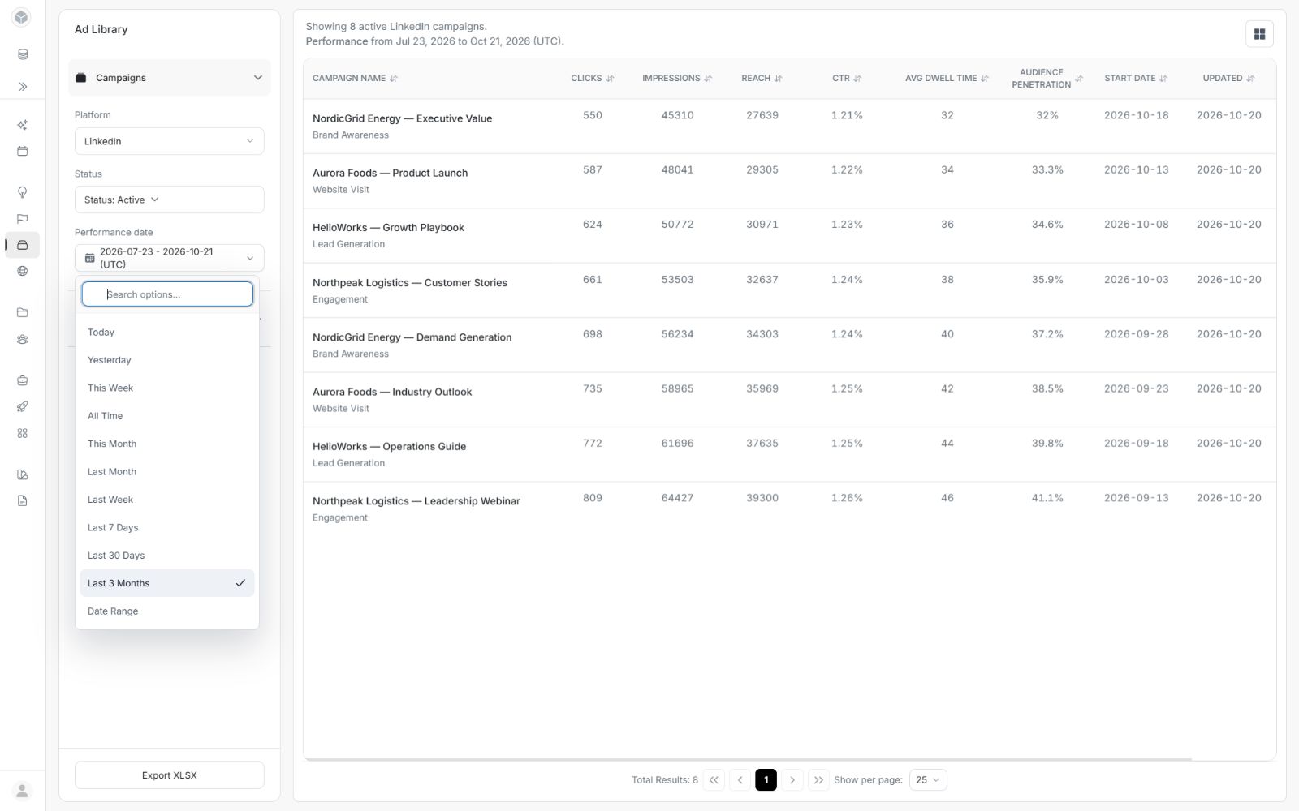Image resolution: width=1299 pixels, height=811 pixels.
Task: Open the lightbulb insights icon
Action: (x=23, y=192)
